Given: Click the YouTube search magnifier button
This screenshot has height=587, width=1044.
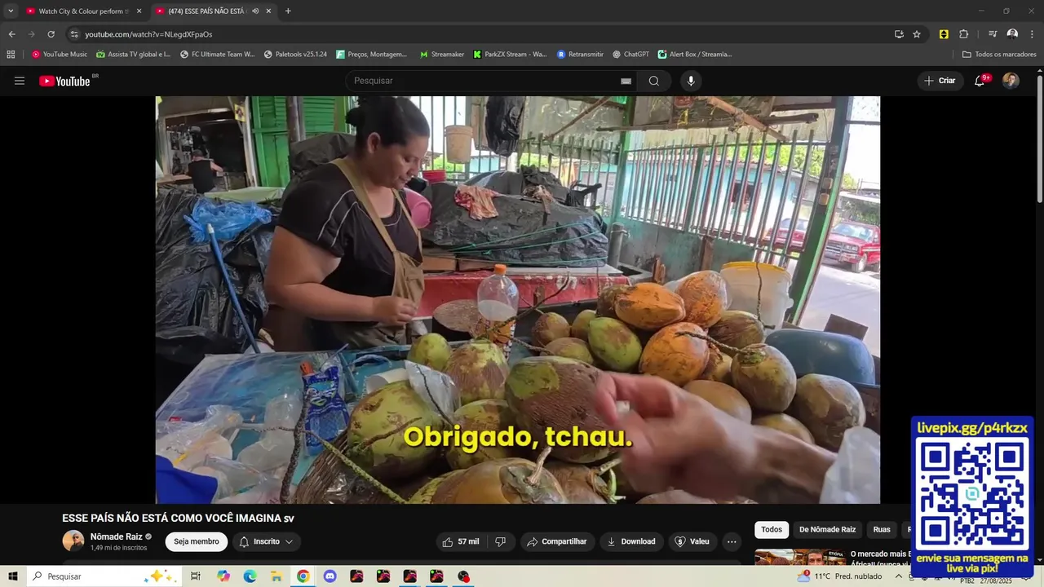Looking at the screenshot, I should coord(654,81).
